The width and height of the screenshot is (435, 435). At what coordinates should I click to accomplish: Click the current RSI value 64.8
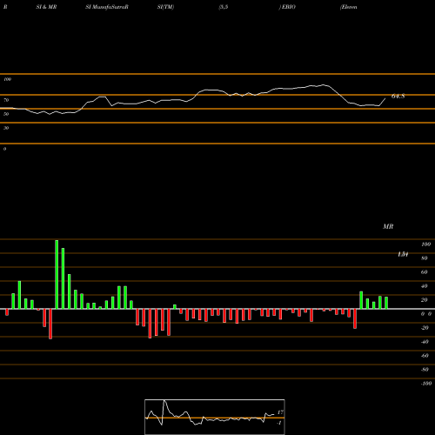398,97
